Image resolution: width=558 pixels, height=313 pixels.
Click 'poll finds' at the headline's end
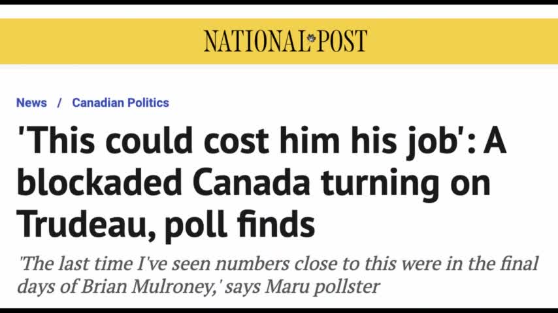(240, 224)
